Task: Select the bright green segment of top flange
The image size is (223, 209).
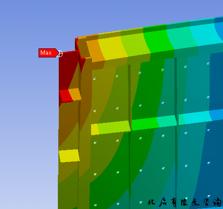Action: tap(158, 41)
